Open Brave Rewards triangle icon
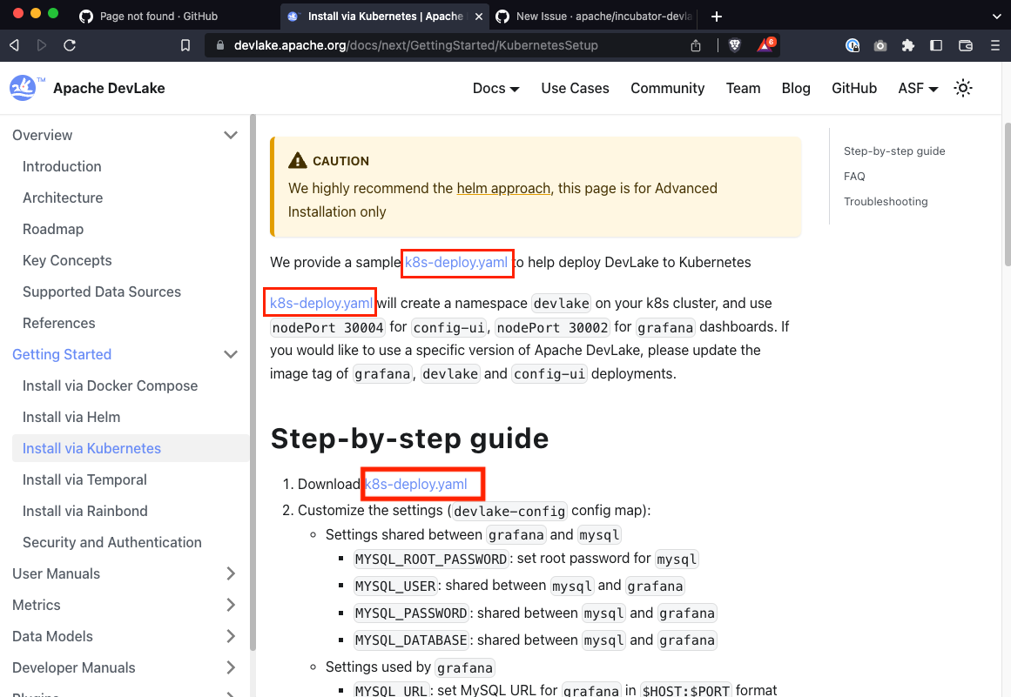The height and width of the screenshot is (697, 1011). 765,44
